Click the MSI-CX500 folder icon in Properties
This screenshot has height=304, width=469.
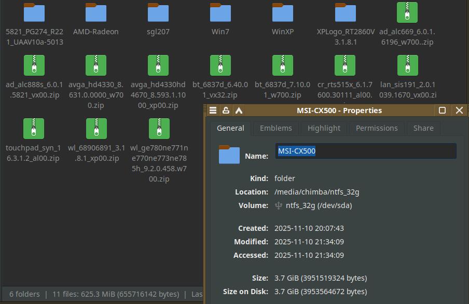[229, 155]
